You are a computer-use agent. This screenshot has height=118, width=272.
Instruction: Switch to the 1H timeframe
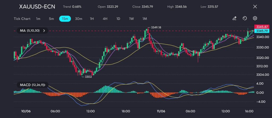click(92, 19)
